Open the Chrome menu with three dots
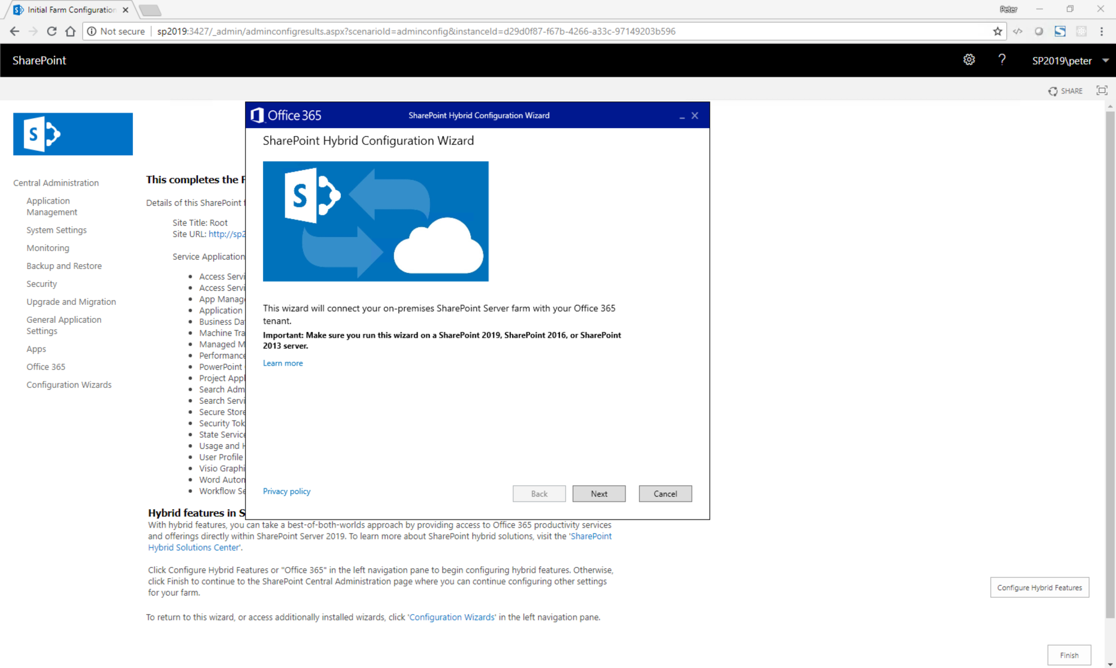This screenshot has height=668, width=1116. point(1102,31)
